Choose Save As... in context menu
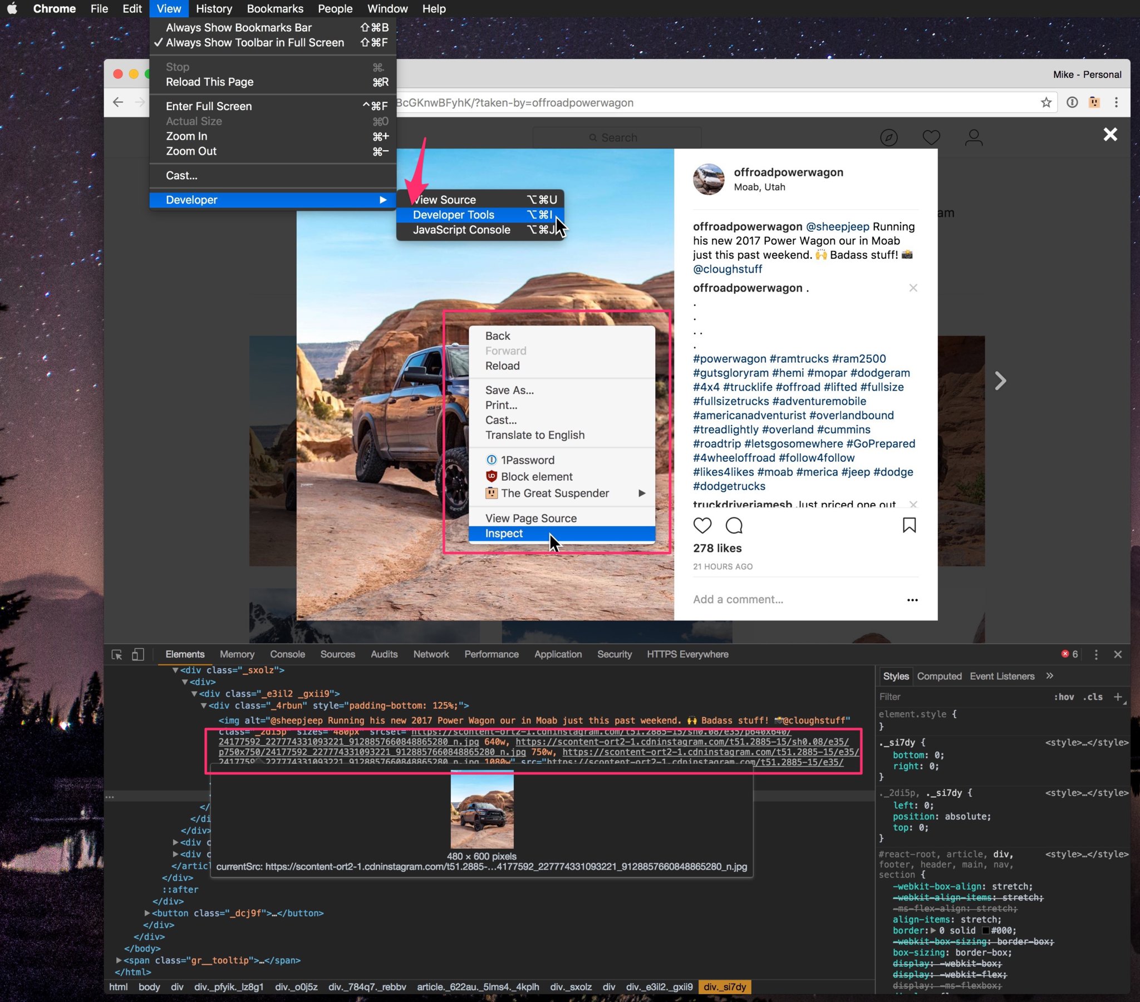 point(562,391)
